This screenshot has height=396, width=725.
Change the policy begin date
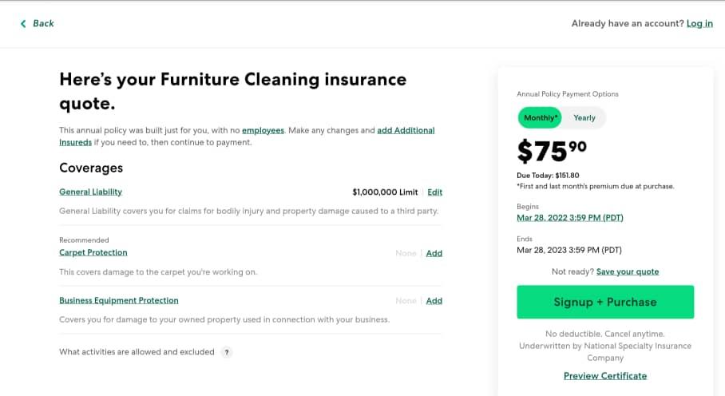coord(569,218)
